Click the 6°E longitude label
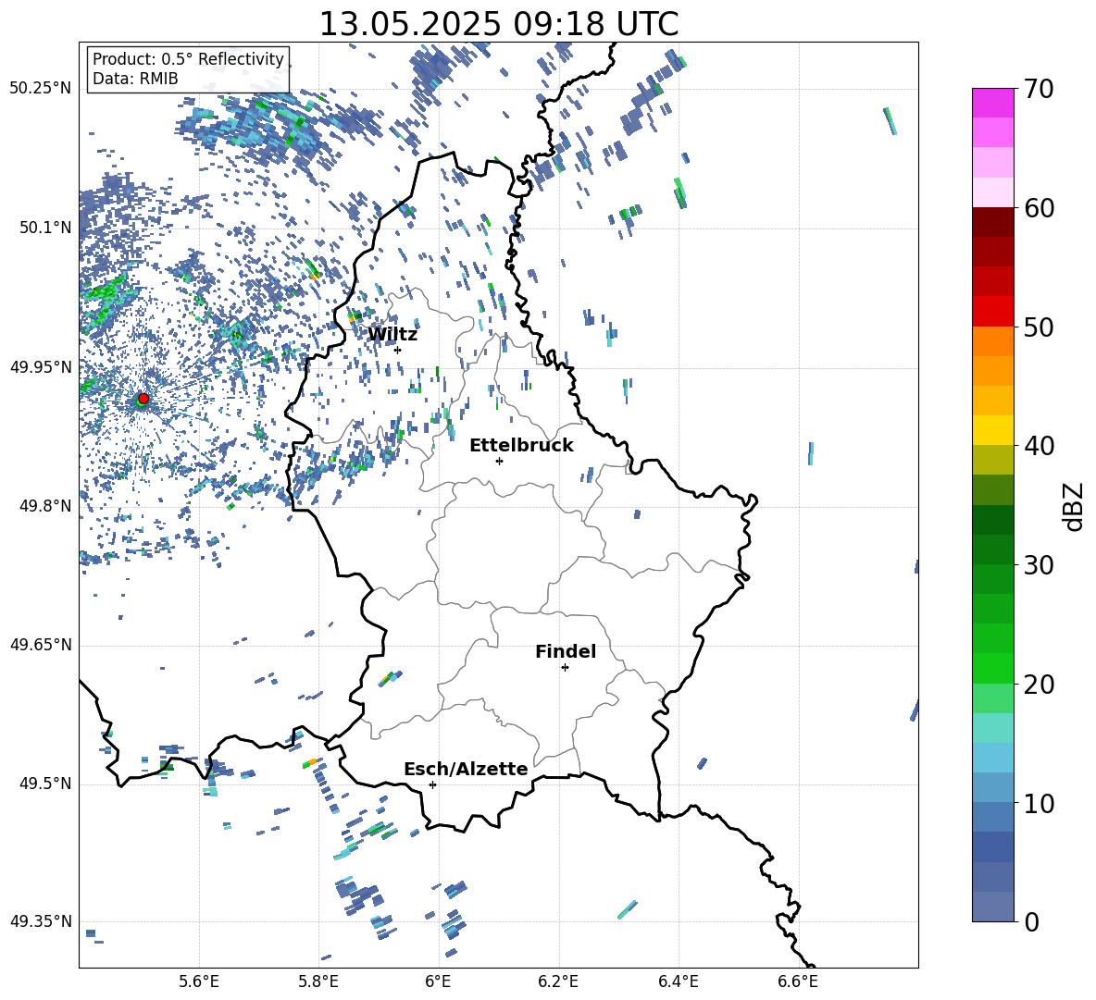Image resolution: width=1096 pixels, height=1000 pixels. click(438, 981)
